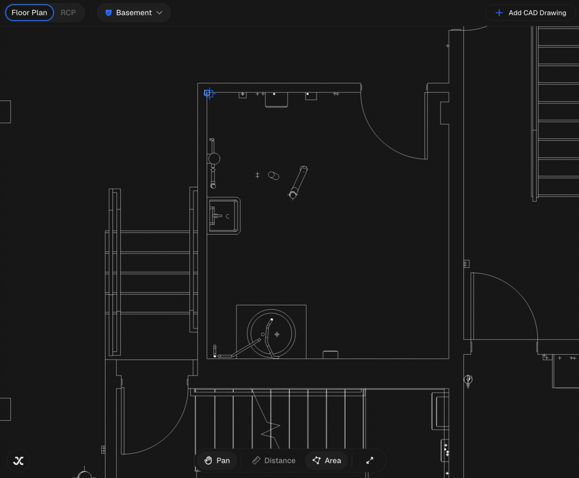Open the Basement level dropdown

tap(134, 13)
